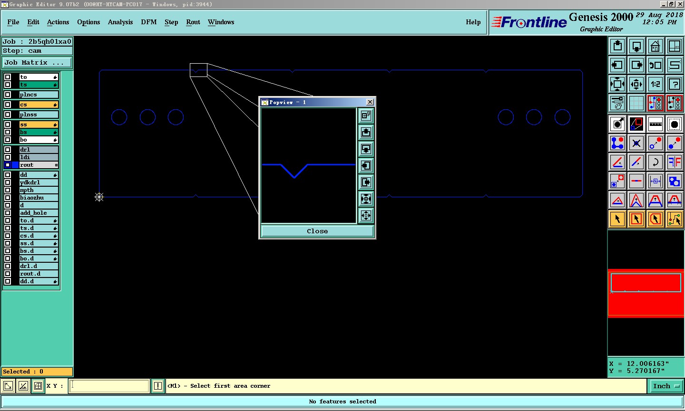This screenshot has height=411, width=685.
Task: Open the Analysis menu
Action: [120, 22]
